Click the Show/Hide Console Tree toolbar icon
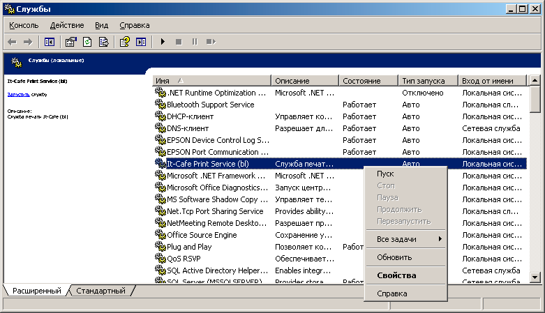The image size is (545, 313). click(x=50, y=42)
